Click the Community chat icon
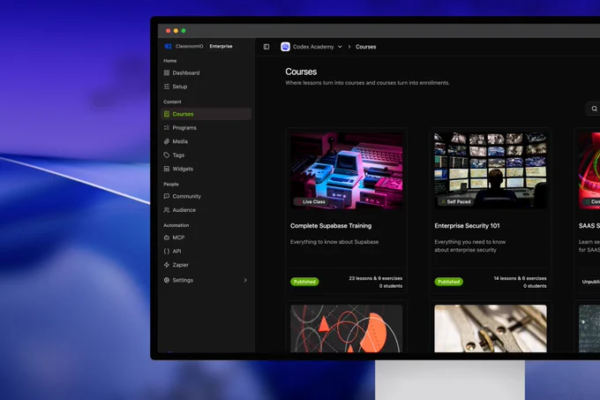Screen dimensions: 600x400 pyautogui.click(x=167, y=196)
